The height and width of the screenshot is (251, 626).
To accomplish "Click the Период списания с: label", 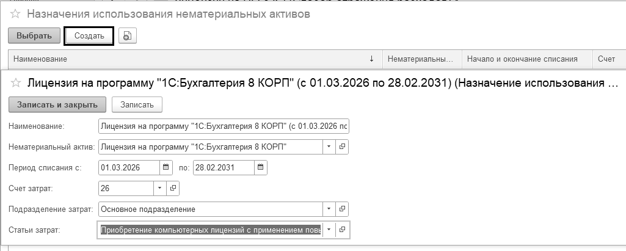I will click(x=45, y=167).
